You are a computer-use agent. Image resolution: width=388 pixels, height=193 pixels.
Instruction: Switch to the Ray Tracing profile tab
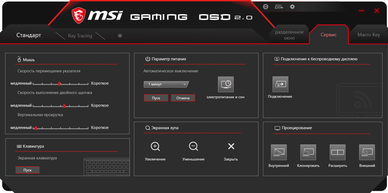tap(80, 36)
